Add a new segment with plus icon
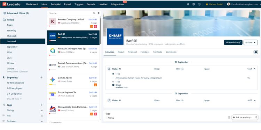The height and width of the screenshot is (130, 261). tap(41, 77)
